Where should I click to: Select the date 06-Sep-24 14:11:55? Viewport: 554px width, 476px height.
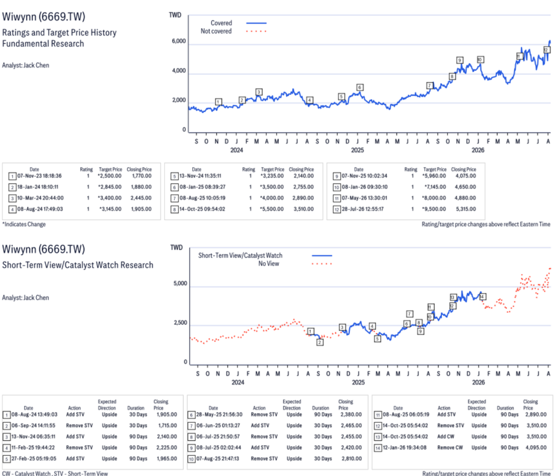33,425
